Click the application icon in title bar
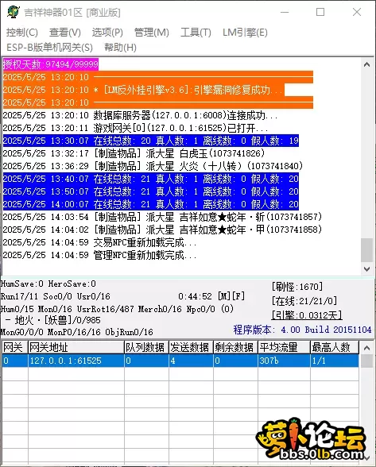Image resolution: width=376 pixels, height=467 pixels. 14,12
